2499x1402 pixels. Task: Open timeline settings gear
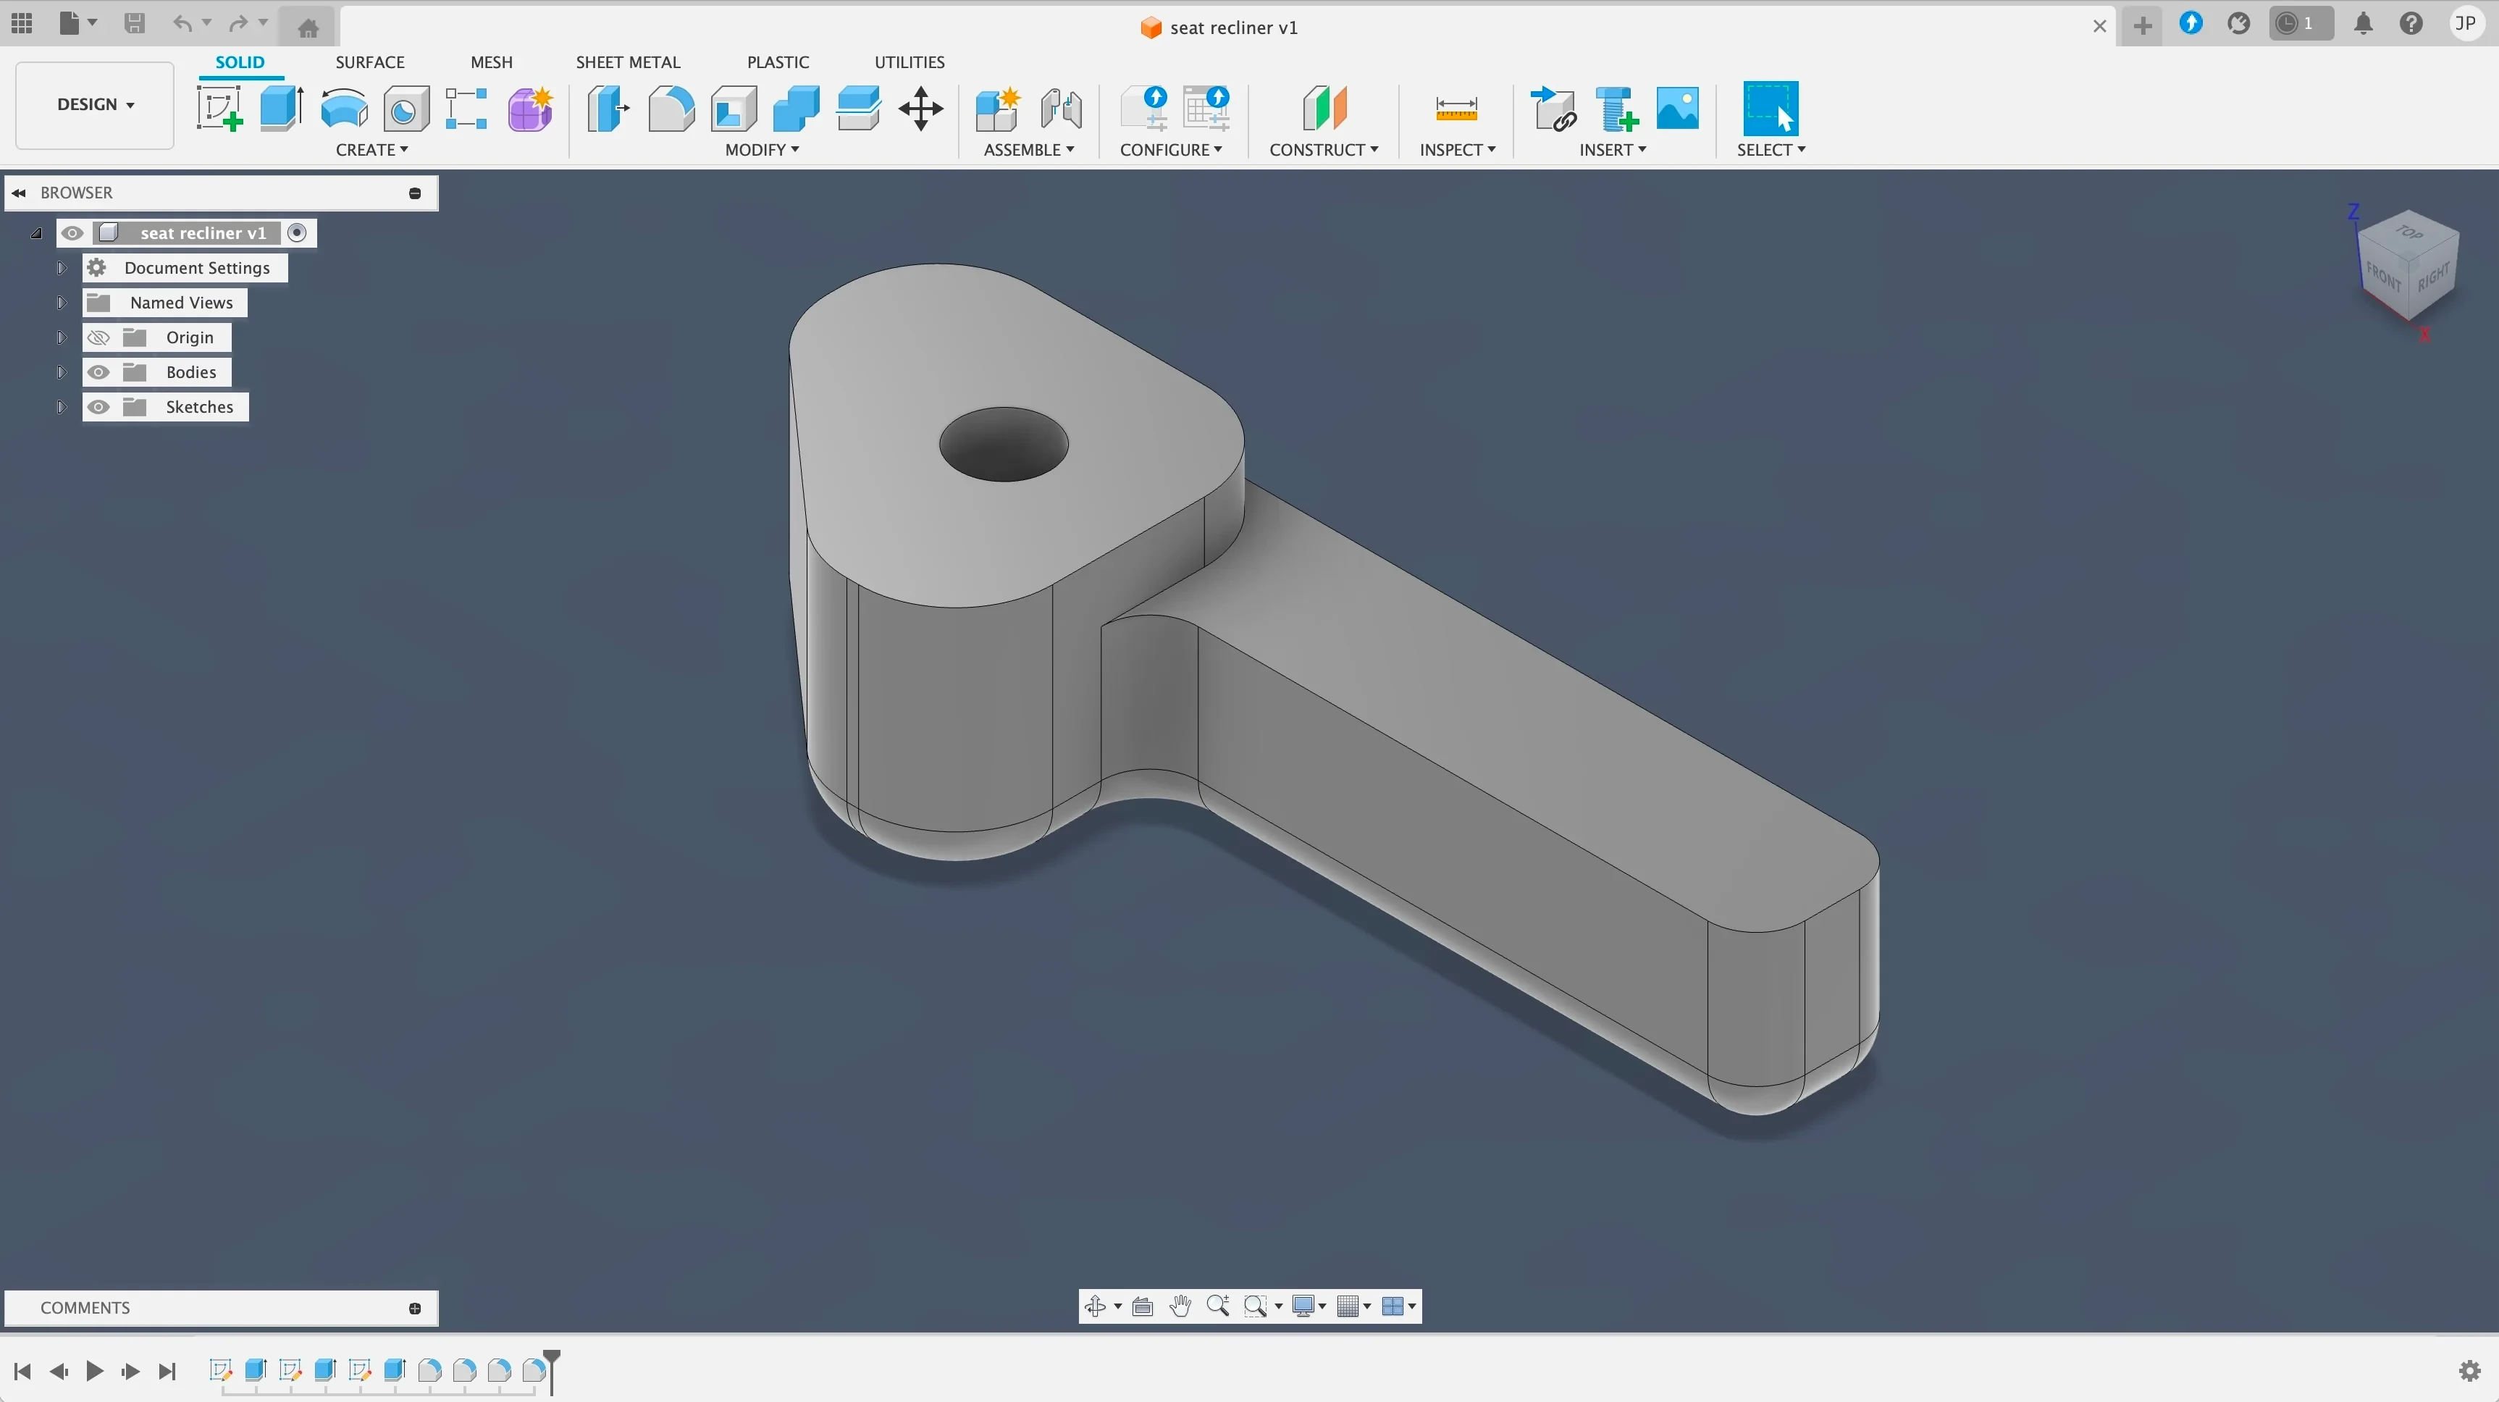pyautogui.click(x=2470, y=1371)
